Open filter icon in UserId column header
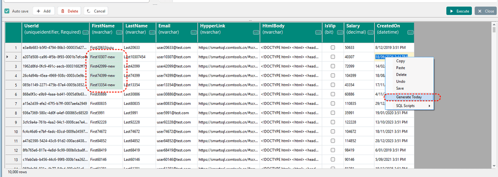This screenshot has height=177, width=498. pos(85,32)
